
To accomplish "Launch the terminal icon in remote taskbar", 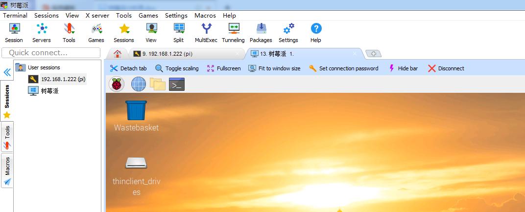I will point(177,85).
